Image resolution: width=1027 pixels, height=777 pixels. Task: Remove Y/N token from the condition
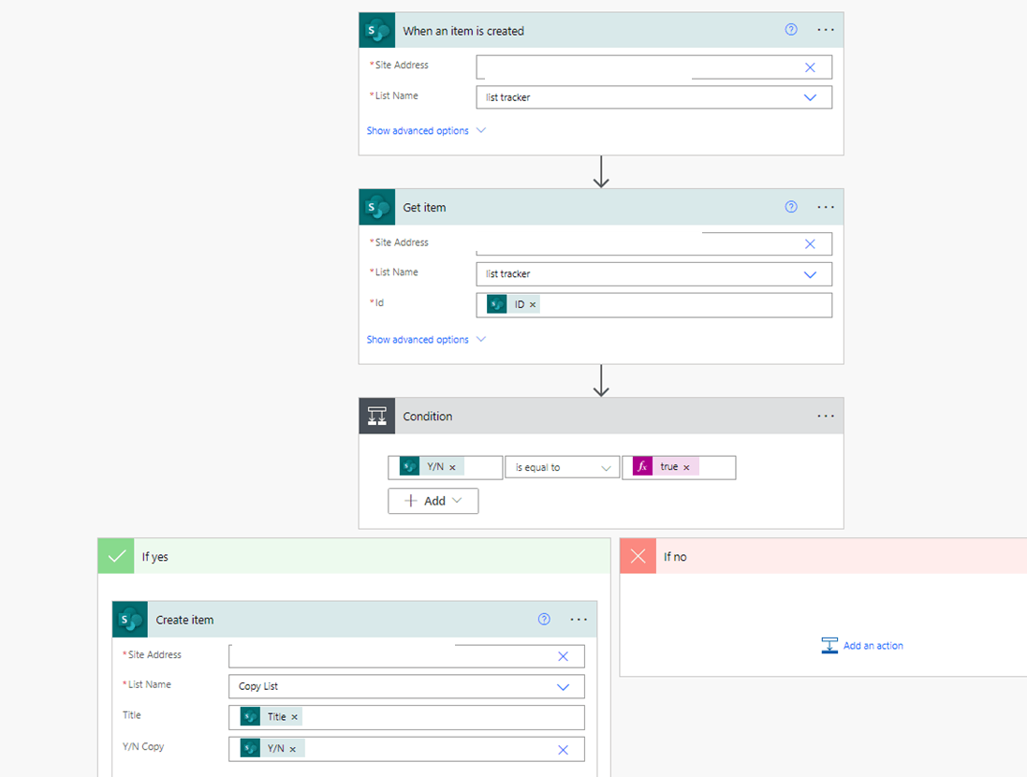tap(452, 468)
